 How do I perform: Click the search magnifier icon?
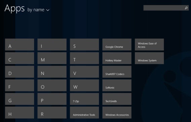186,8
